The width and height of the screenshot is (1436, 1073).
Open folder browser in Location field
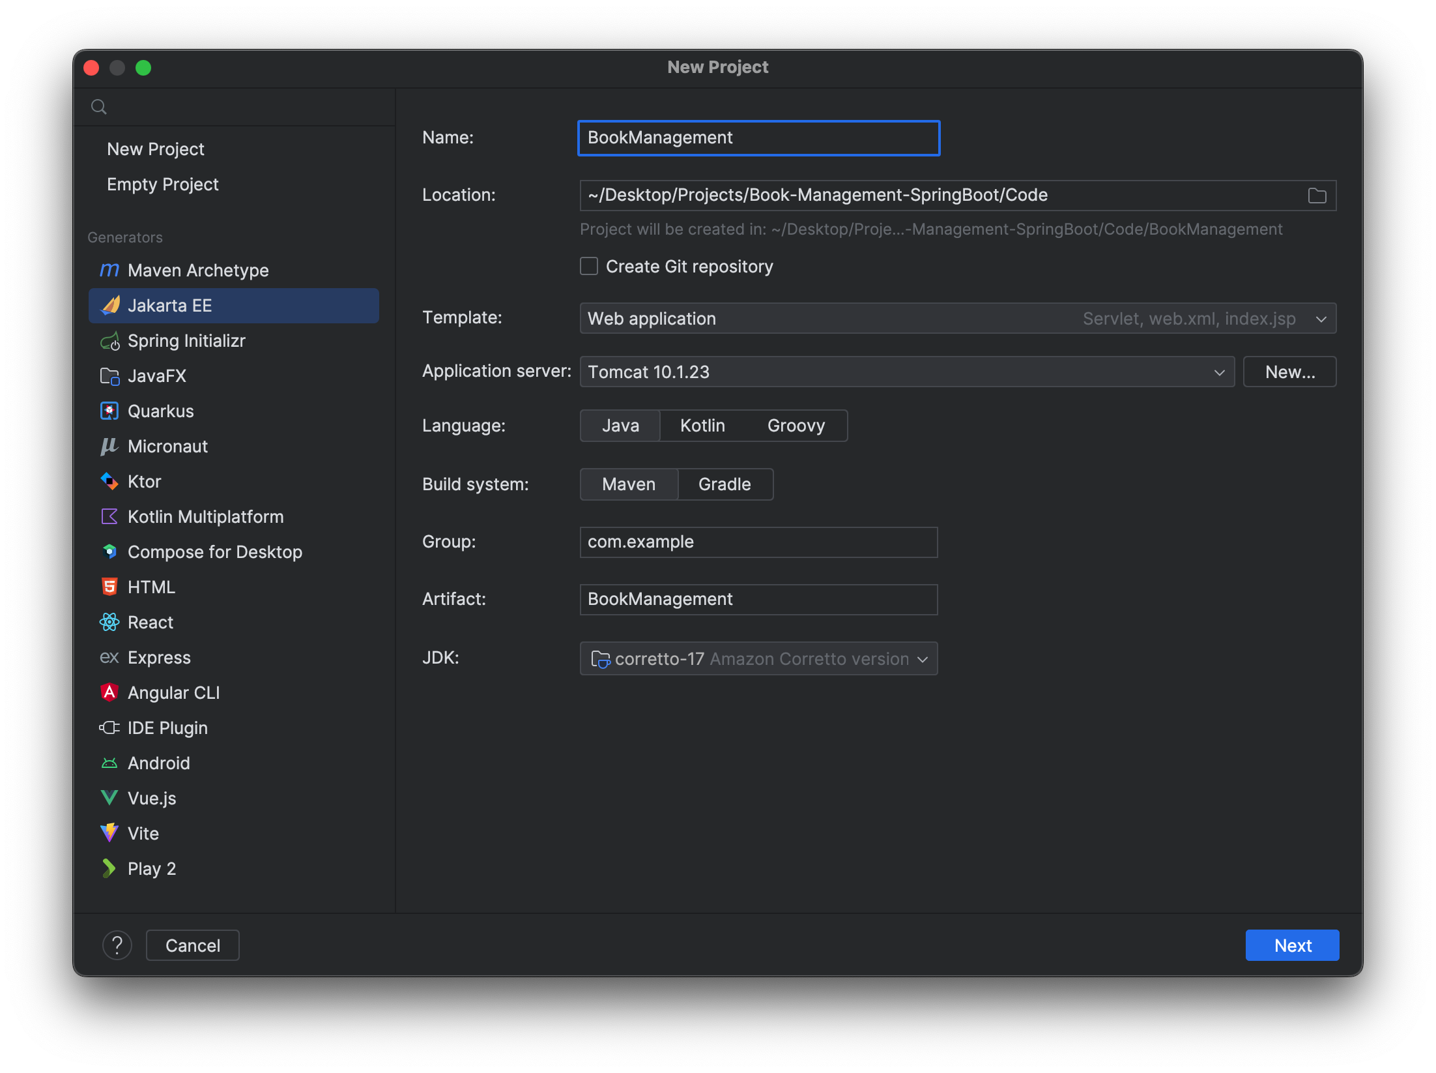(1317, 196)
